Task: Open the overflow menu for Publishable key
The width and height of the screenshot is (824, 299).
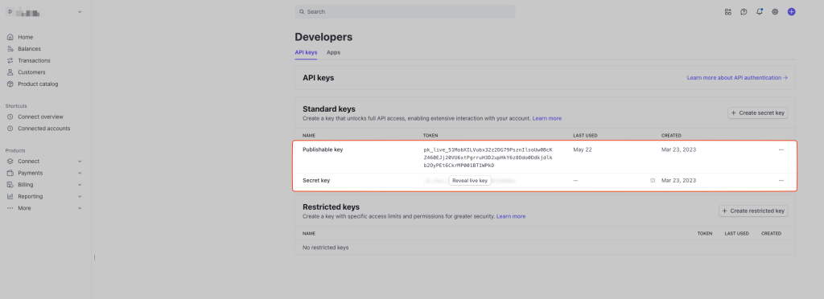Action: 781,149
